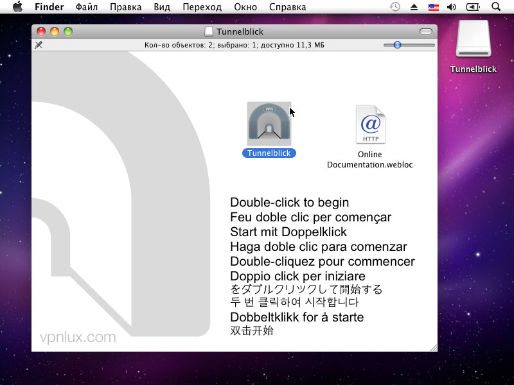
Task: Open Spotlight search magnifier
Action: (496, 6)
